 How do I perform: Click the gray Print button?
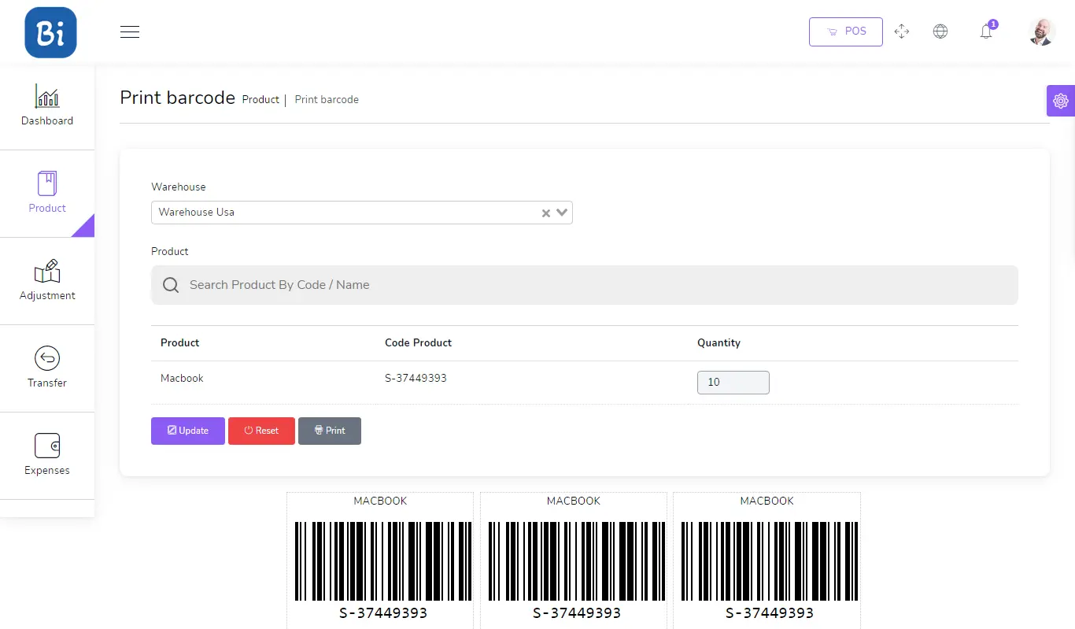coord(330,431)
